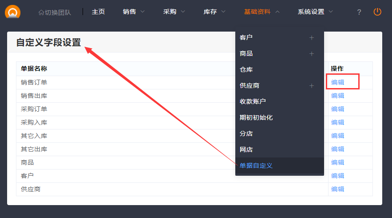Select 收款账户 menu item
392x218 pixels.
253,102
